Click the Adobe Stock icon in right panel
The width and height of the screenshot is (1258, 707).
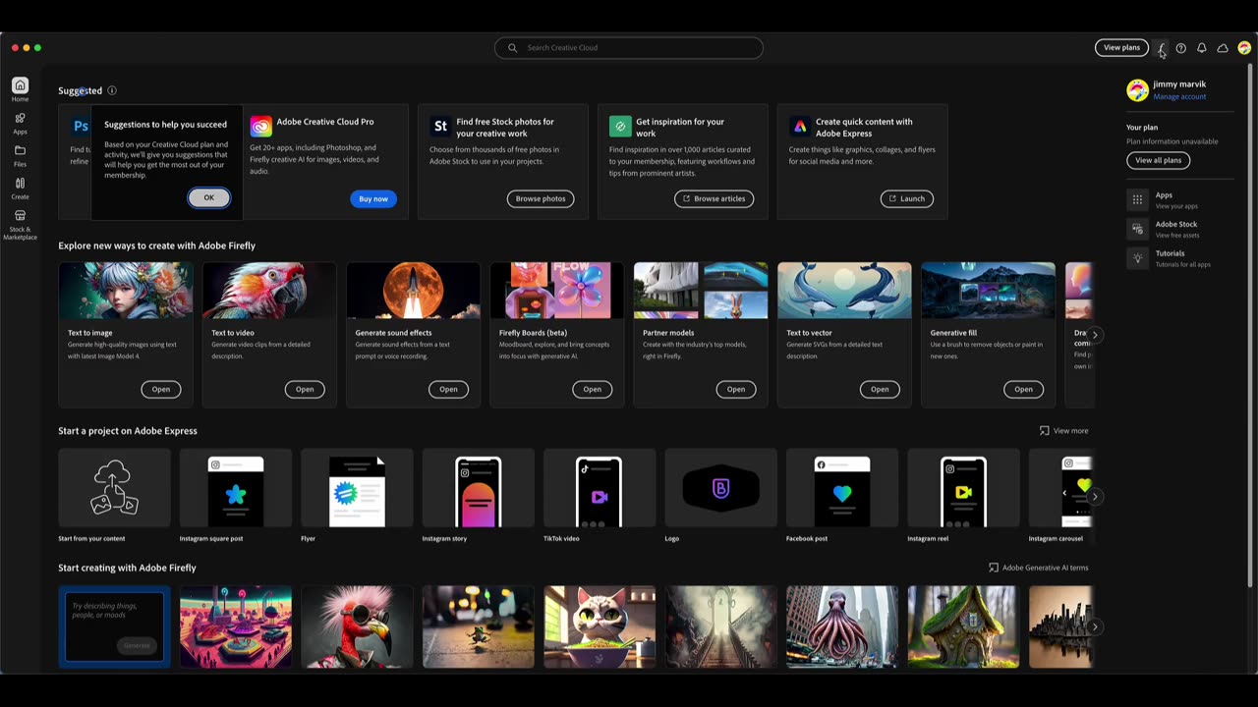(1137, 229)
